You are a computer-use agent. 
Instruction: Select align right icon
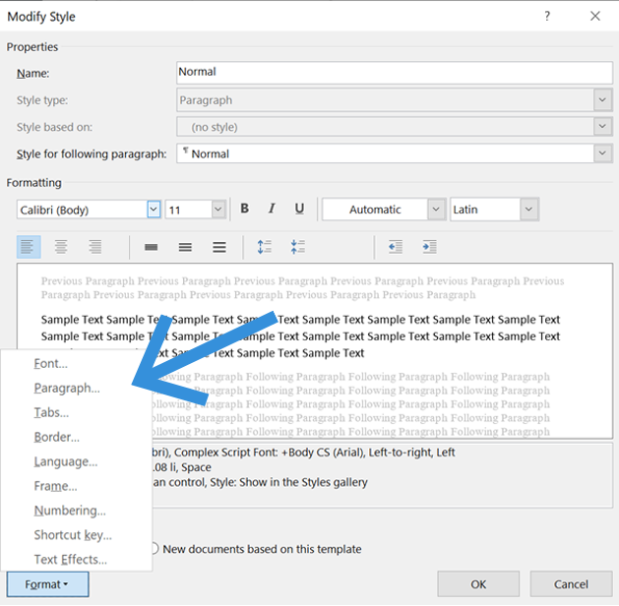[x=94, y=247]
